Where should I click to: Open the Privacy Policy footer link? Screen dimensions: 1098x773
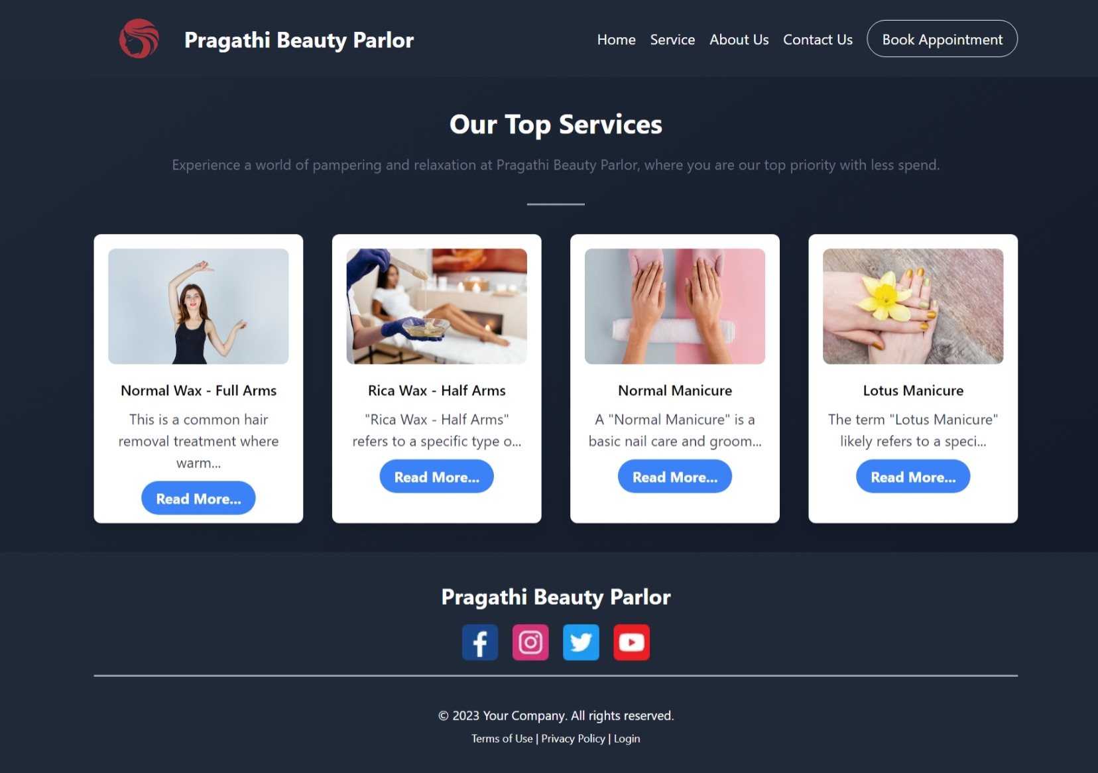tap(574, 739)
